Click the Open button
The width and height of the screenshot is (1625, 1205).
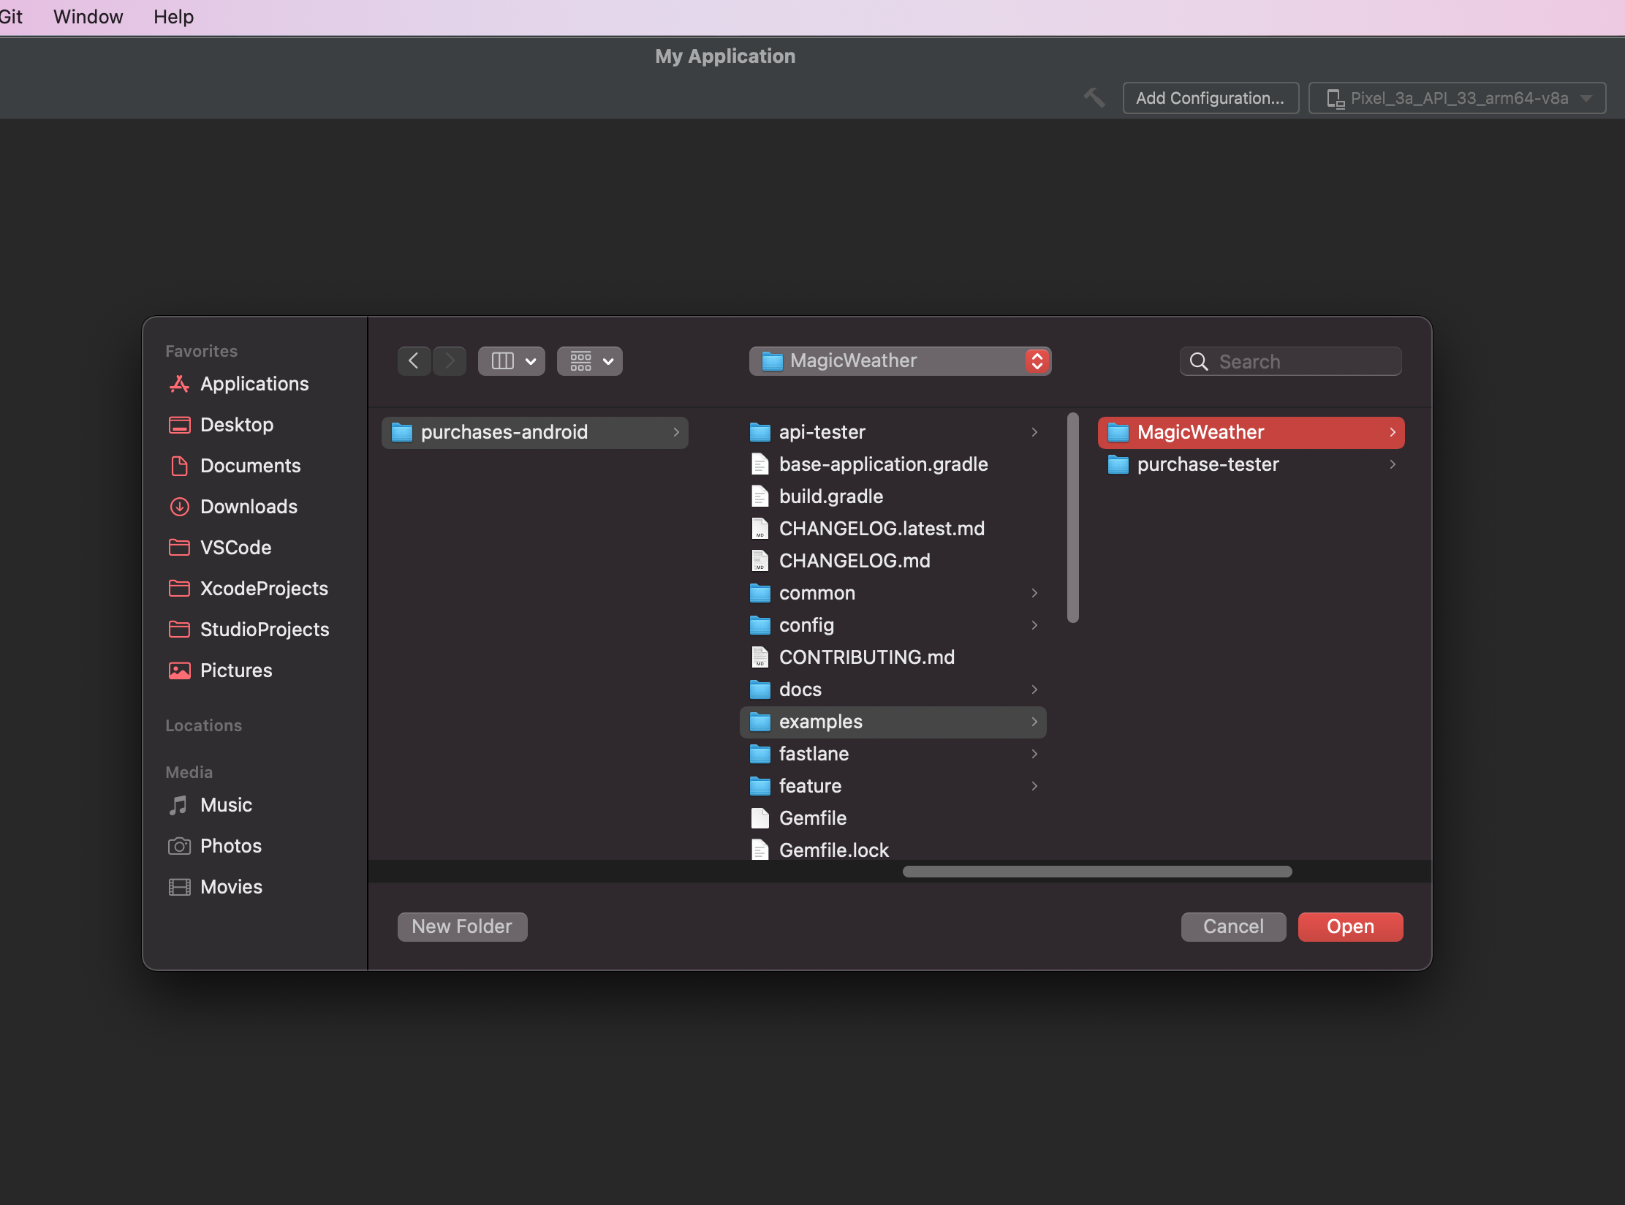pos(1350,926)
